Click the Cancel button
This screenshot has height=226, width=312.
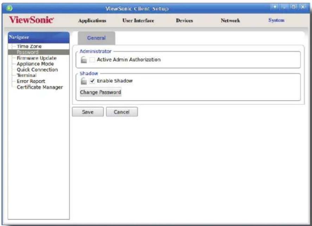click(122, 112)
